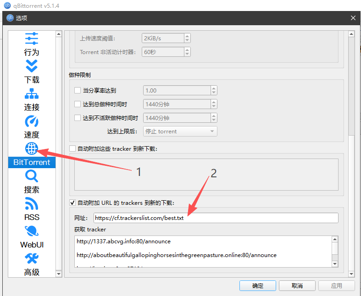Open the 连接 (Connection) network icon
361x296 pixels.
click(x=32, y=94)
